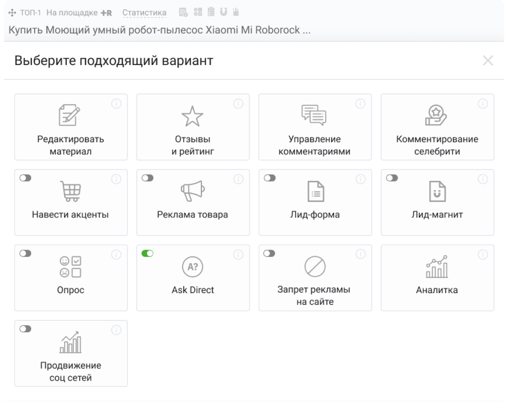Click the star icon for Отзывы и рейтинг
Image resolution: width=508 pixels, height=407 pixels.
(x=193, y=116)
